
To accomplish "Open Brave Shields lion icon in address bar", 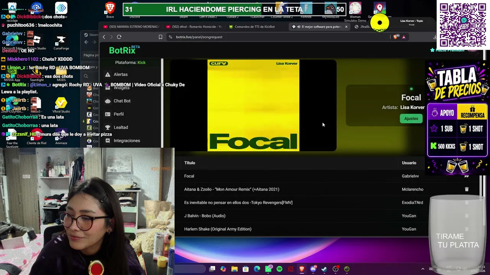I will tap(395, 37).
